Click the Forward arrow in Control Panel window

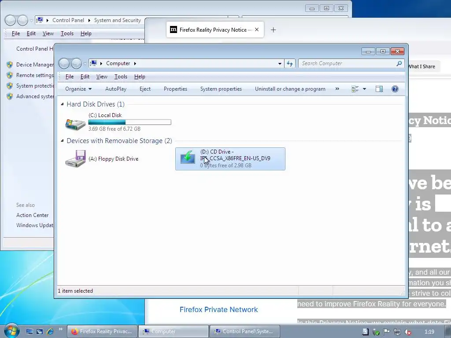[22, 20]
